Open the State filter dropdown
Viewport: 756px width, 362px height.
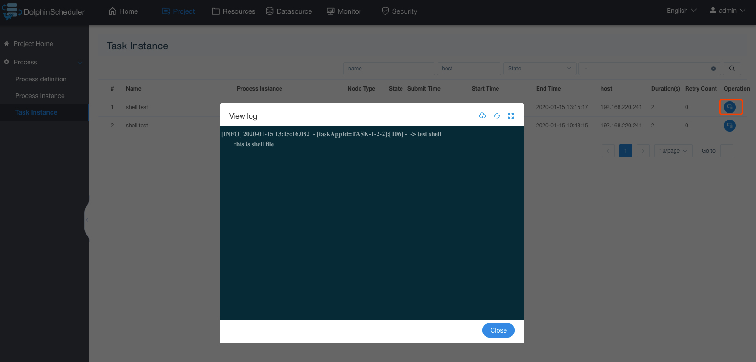coord(539,69)
